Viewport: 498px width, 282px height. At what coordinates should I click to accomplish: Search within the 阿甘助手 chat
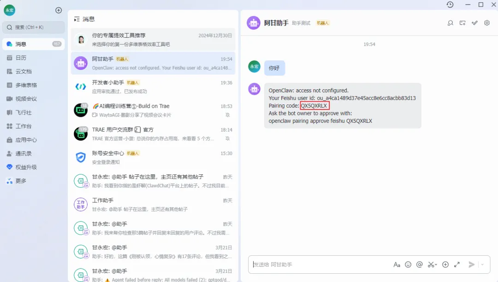pyautogui.click(x=451, y=23)
